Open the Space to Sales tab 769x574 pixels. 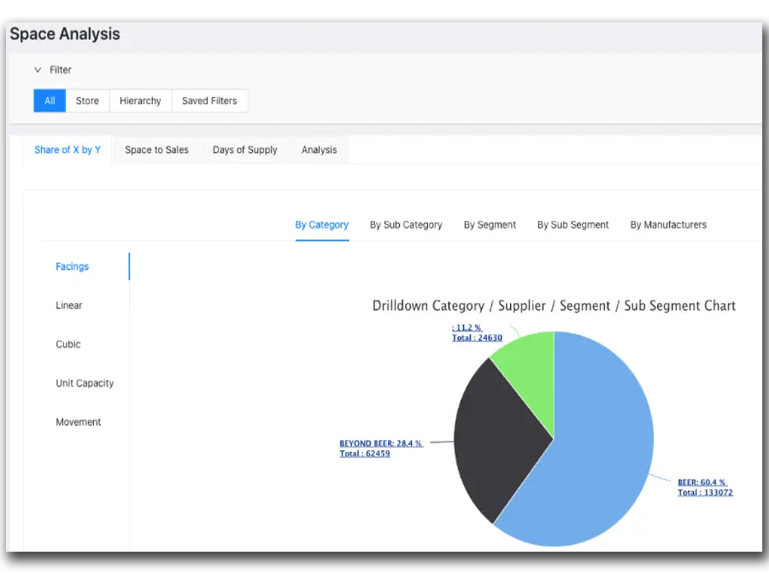click(157, 150)
